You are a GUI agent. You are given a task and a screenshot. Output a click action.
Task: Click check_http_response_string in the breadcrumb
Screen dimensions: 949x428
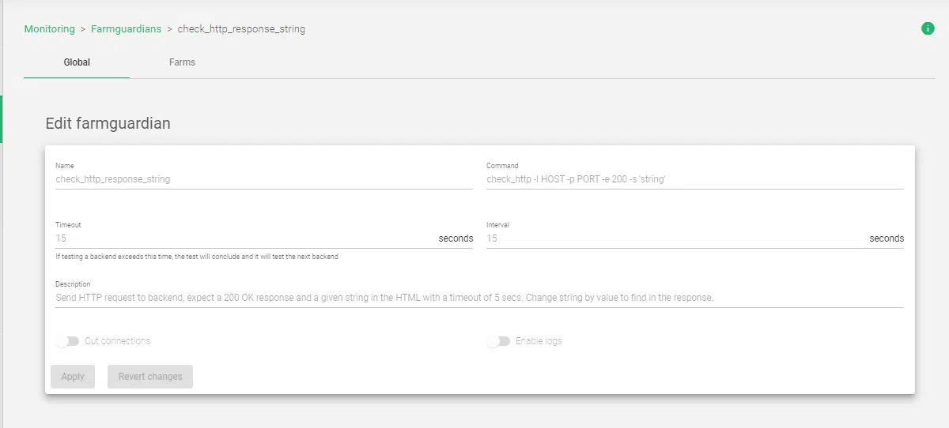click(x=241, y=29)
